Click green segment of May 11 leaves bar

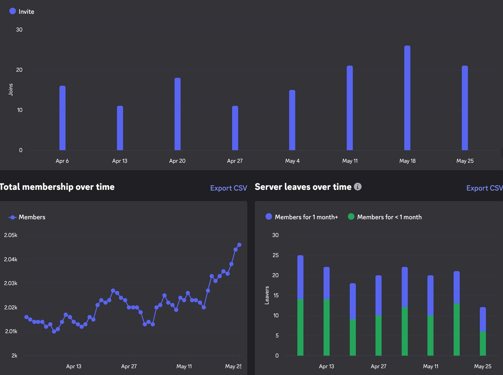(x=430, y=336)
